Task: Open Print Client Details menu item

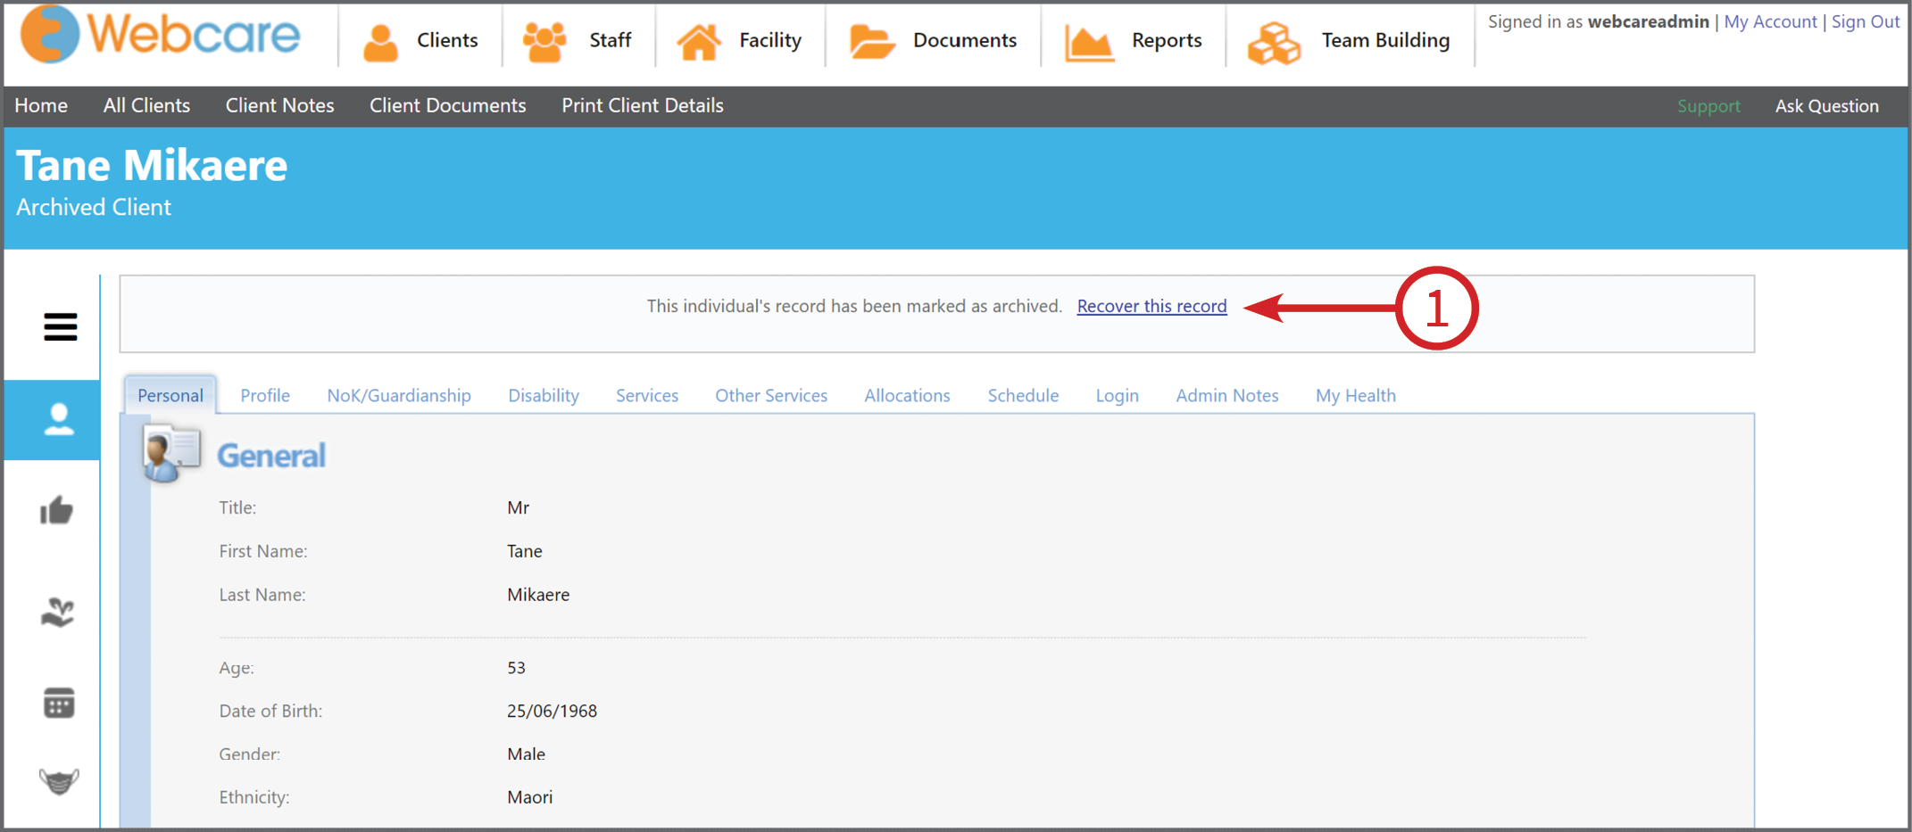Action: point(642,105)
